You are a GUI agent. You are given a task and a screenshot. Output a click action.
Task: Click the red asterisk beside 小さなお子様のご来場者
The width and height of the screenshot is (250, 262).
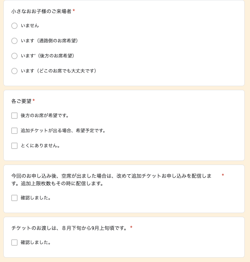74,11
